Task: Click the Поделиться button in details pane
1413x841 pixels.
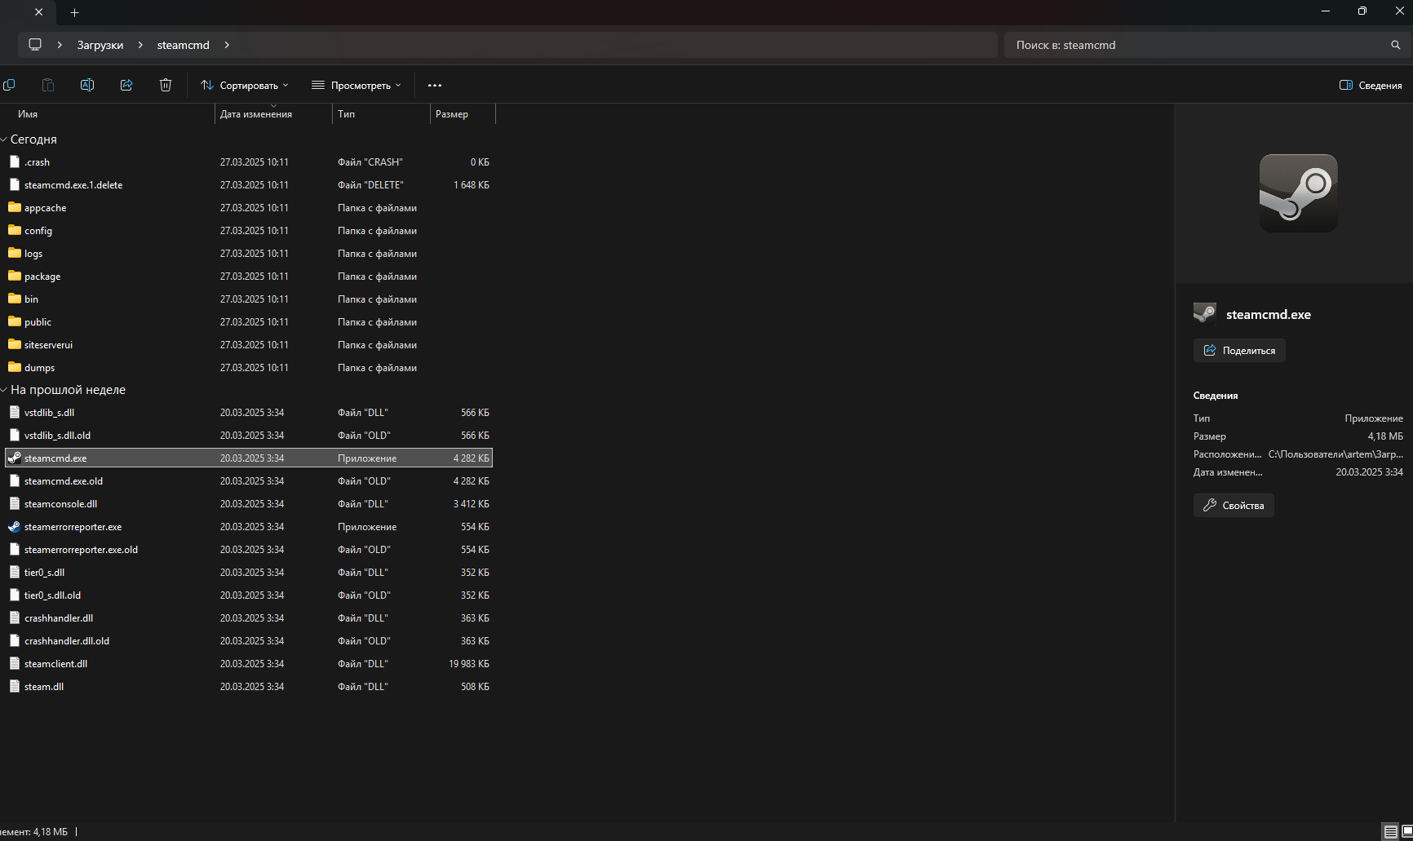Action: point(1239,350)
